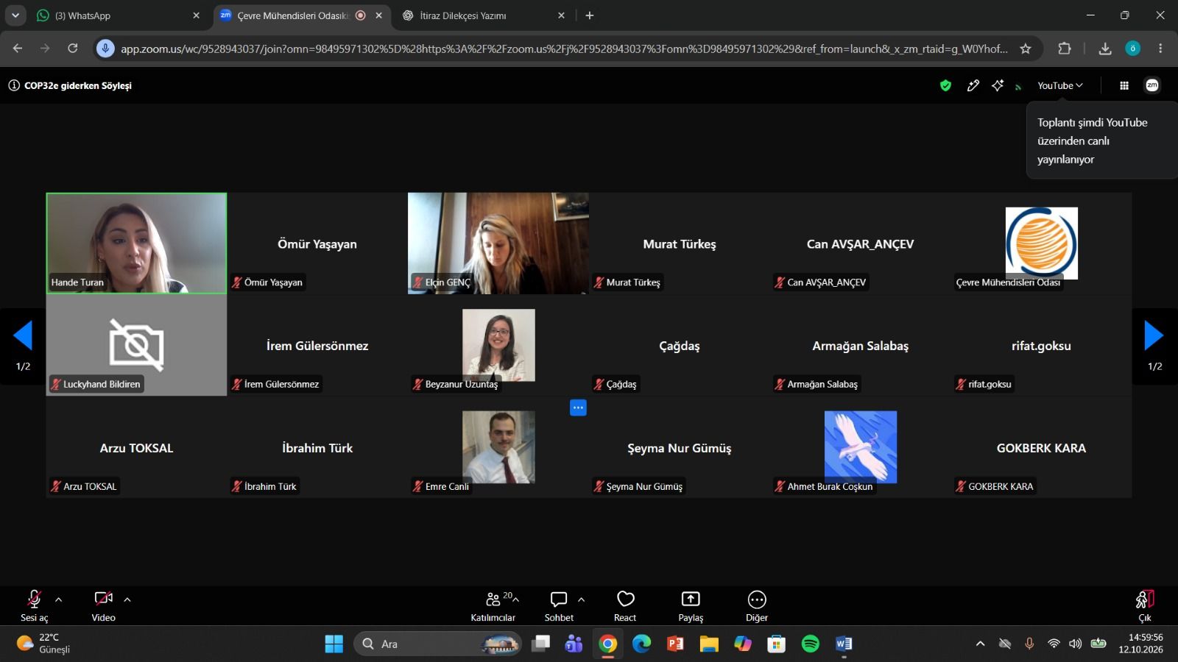Open Chrome three-dot menu
1178x662 pixels.
click(x=1160, y=49)
